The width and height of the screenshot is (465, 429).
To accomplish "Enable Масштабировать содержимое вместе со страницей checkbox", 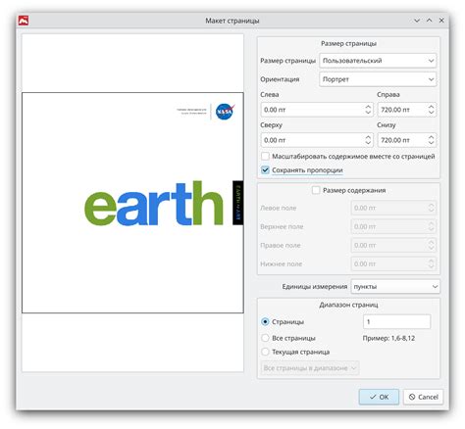I will pos(265,156).
